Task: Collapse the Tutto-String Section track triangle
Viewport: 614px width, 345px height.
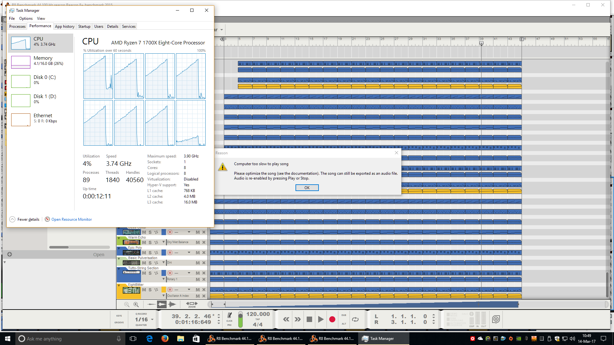Action: pyautogui.click(x=119, y=269)
